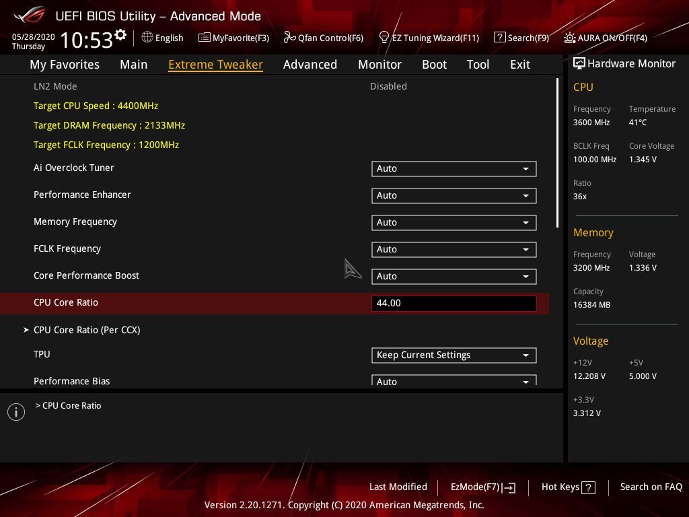Open the My Favorites tab
The image size is (689, 517).
[x=65, y=65]
